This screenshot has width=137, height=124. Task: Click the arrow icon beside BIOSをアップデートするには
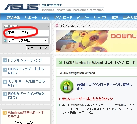click(5, 70)
